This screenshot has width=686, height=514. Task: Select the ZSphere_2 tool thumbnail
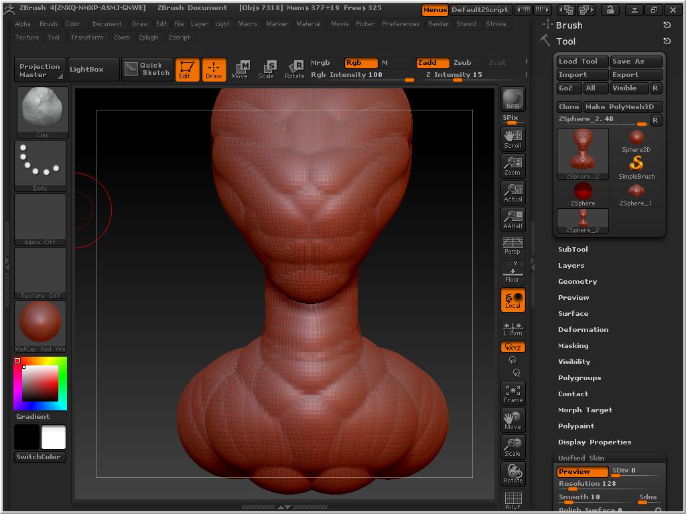(582, 151)
